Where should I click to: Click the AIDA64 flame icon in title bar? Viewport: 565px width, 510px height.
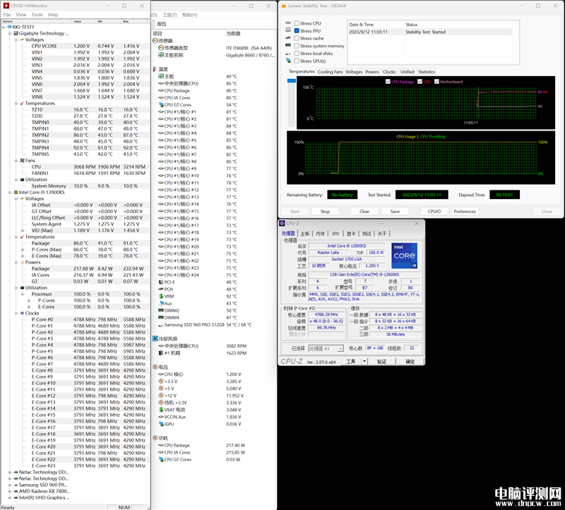[x=284, y=6]
